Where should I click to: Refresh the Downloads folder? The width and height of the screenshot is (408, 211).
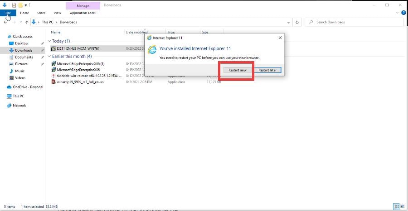pyautogui.click(x=297, y=22)
